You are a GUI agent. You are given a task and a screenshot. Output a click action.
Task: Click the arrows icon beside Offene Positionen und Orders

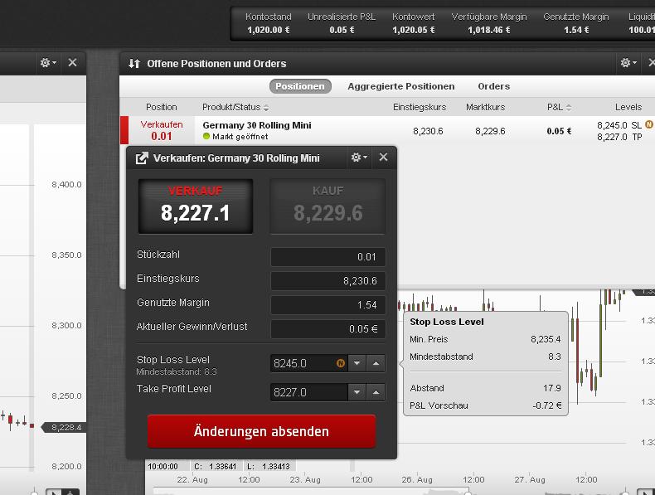click(134, 64)
